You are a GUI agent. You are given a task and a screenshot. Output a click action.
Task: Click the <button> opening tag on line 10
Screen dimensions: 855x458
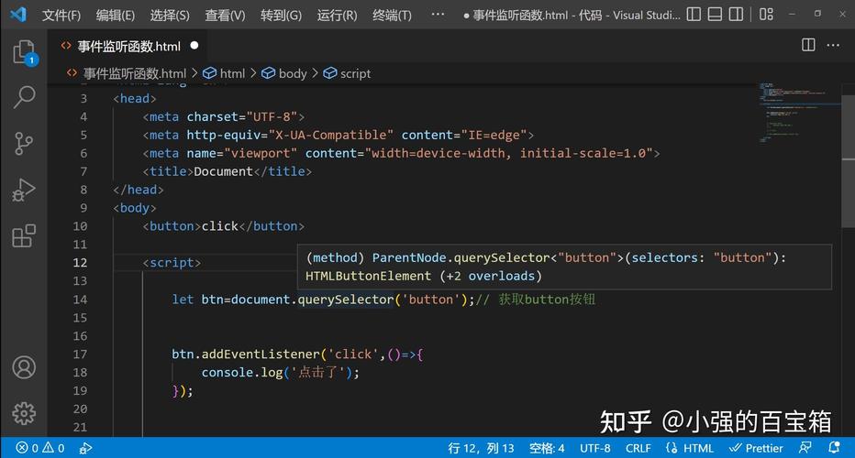point(172,226)
